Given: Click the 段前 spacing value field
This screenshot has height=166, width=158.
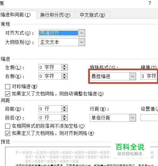Looking at the screenshot, I should tap(50, 109).
